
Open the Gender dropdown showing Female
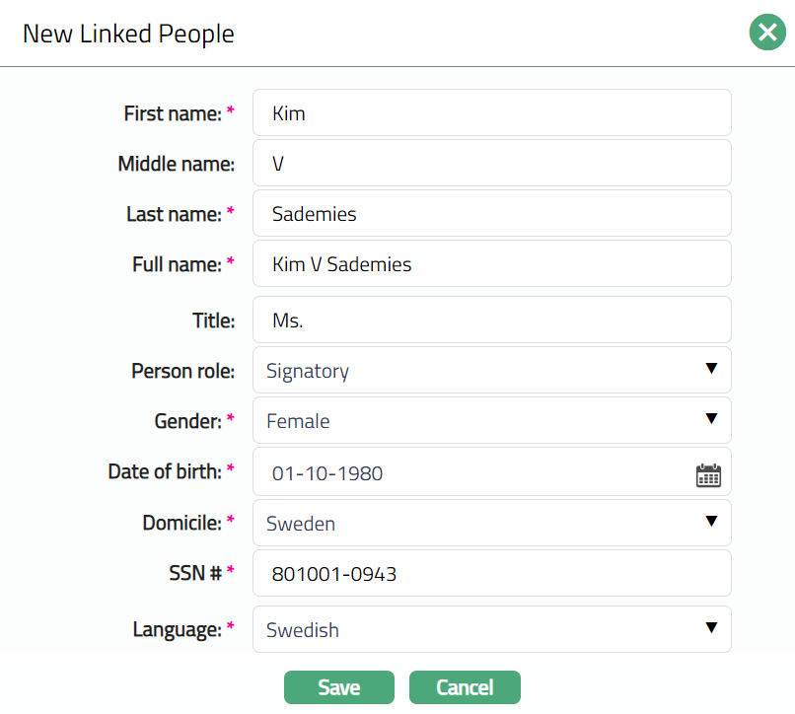[491, 421]
